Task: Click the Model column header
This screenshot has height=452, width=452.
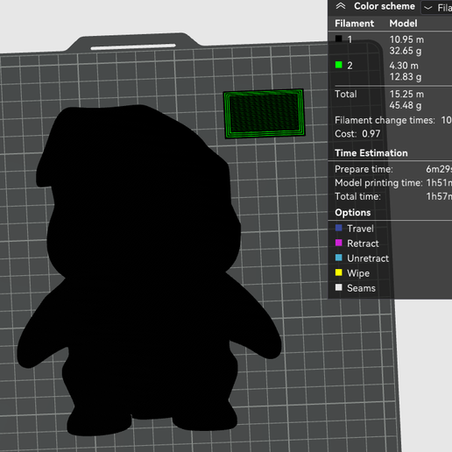Action: (403, 24)
